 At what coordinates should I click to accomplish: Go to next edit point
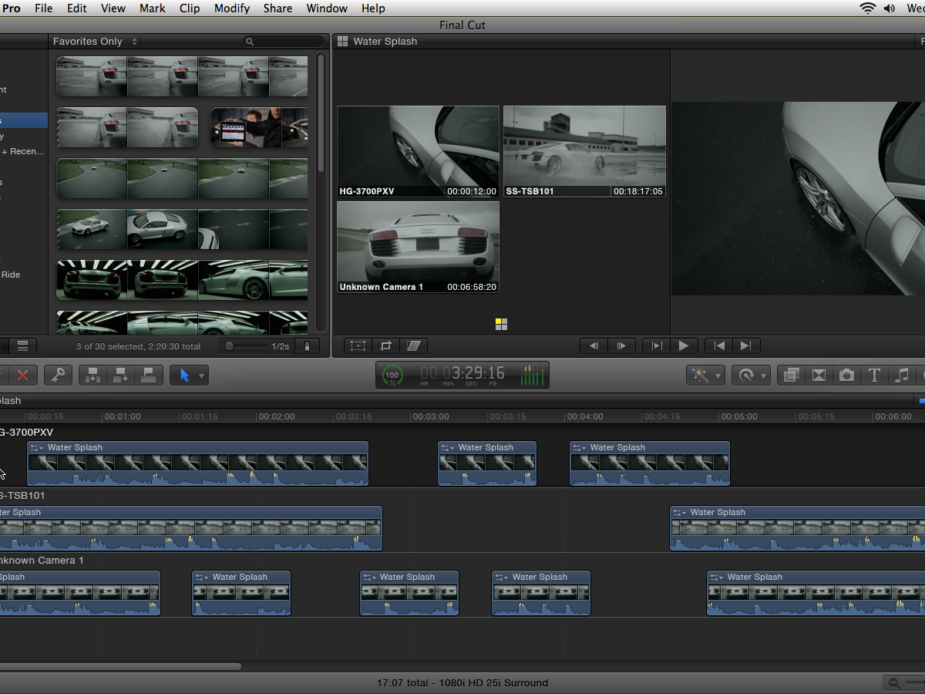(746, 346)
